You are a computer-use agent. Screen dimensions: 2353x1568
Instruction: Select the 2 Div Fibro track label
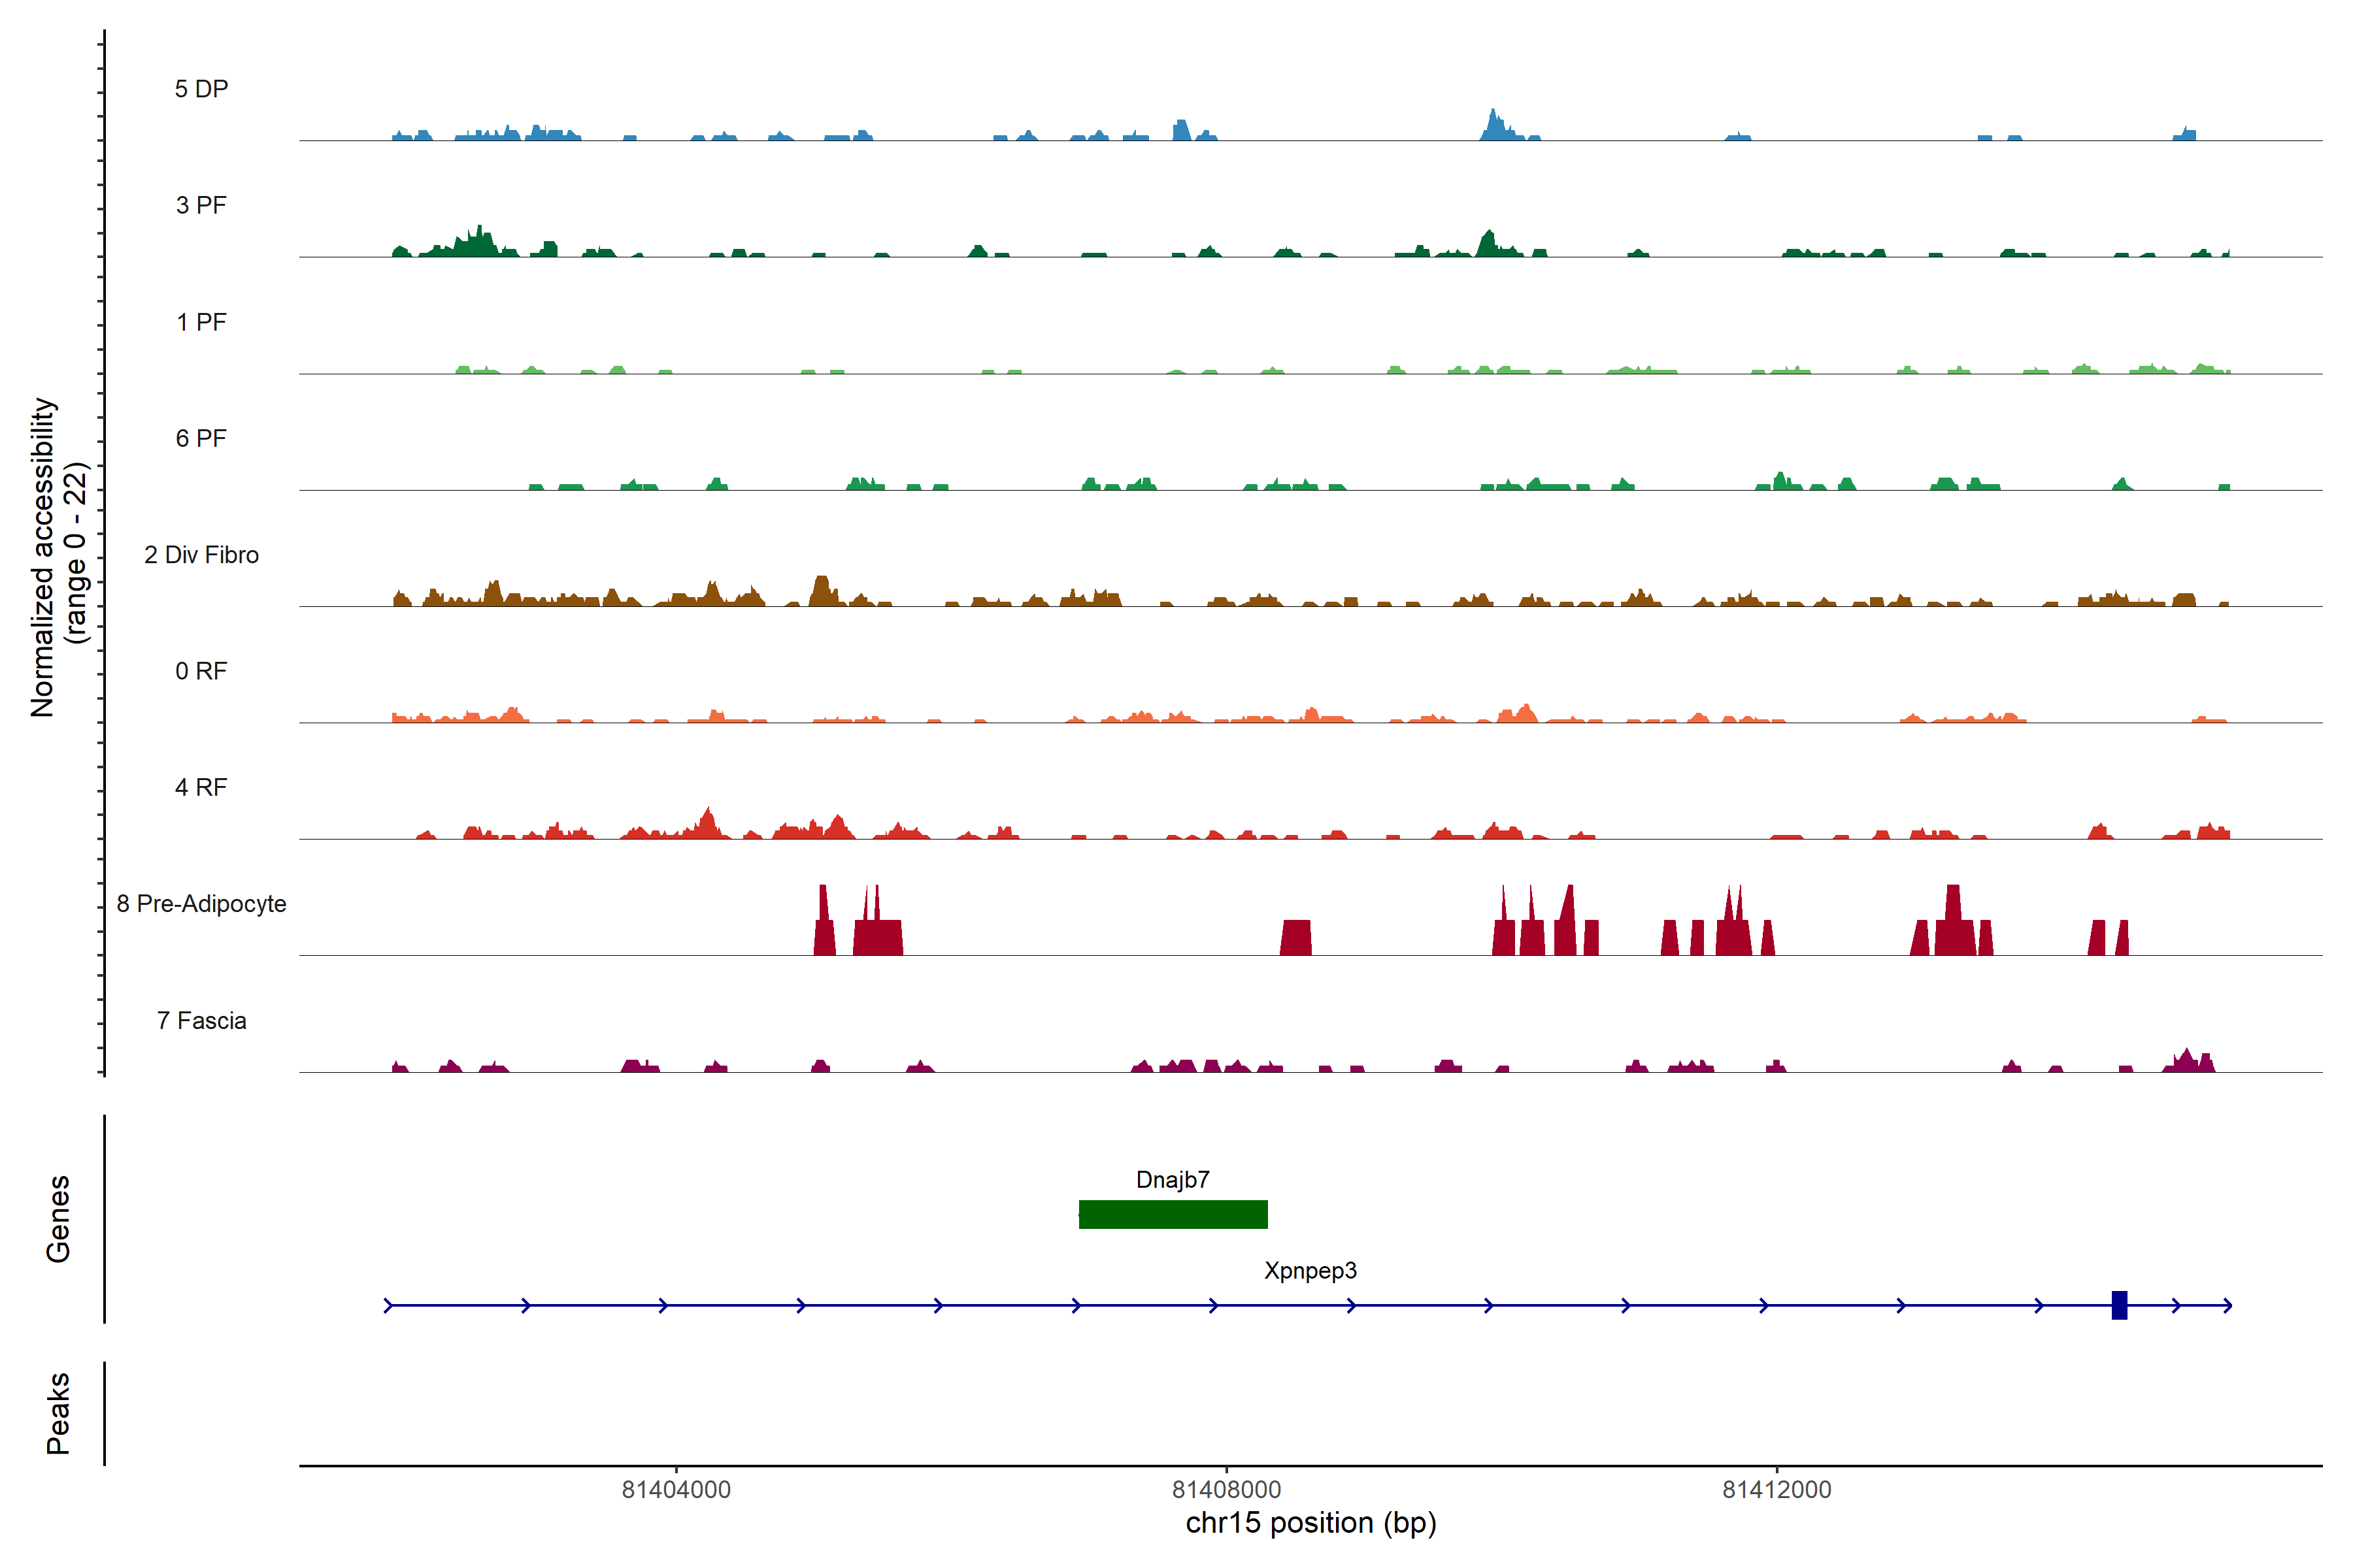coord(201,555)
